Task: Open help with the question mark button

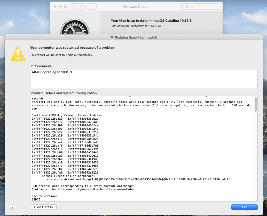Action: coord(12,207)
